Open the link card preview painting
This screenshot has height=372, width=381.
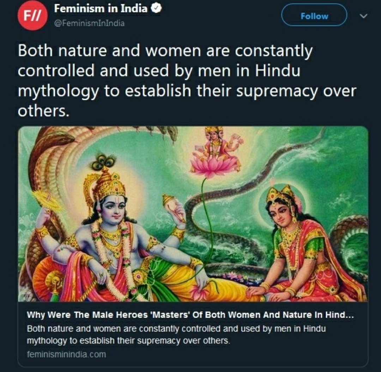(193, 214)
